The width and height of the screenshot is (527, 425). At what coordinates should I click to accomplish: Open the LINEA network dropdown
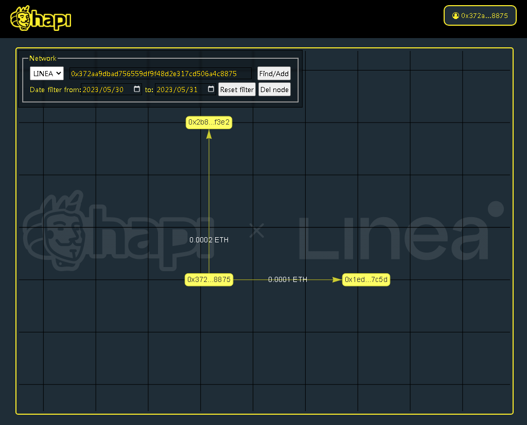(47, 73)
